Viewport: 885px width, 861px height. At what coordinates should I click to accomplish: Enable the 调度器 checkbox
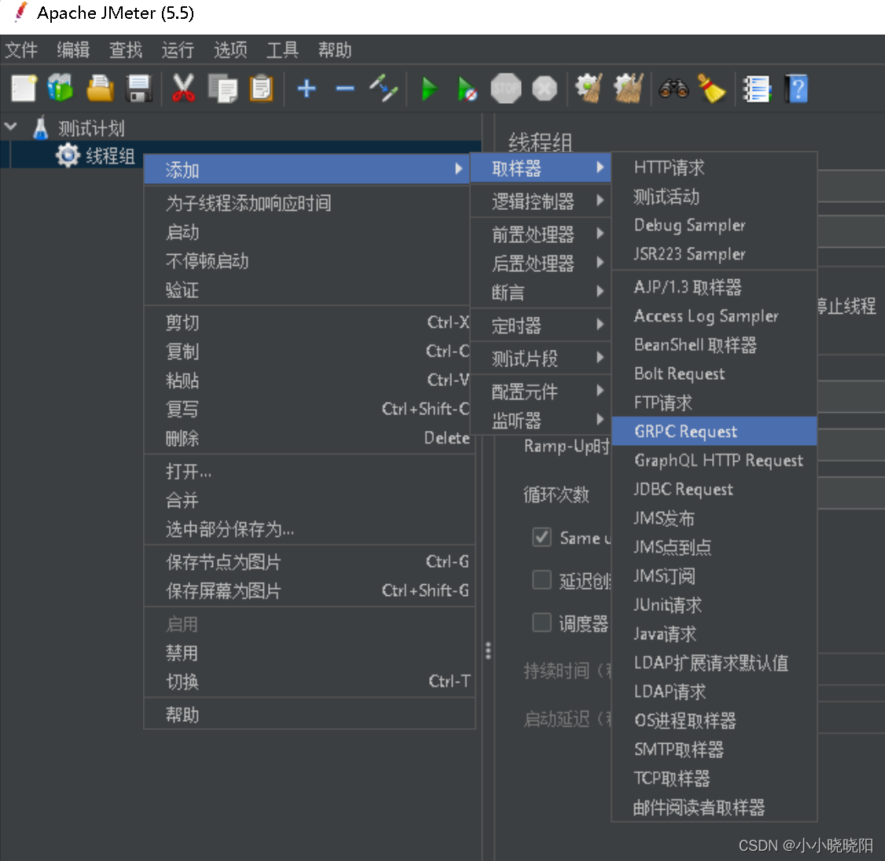pyautogui.click(x=542, y=623)
